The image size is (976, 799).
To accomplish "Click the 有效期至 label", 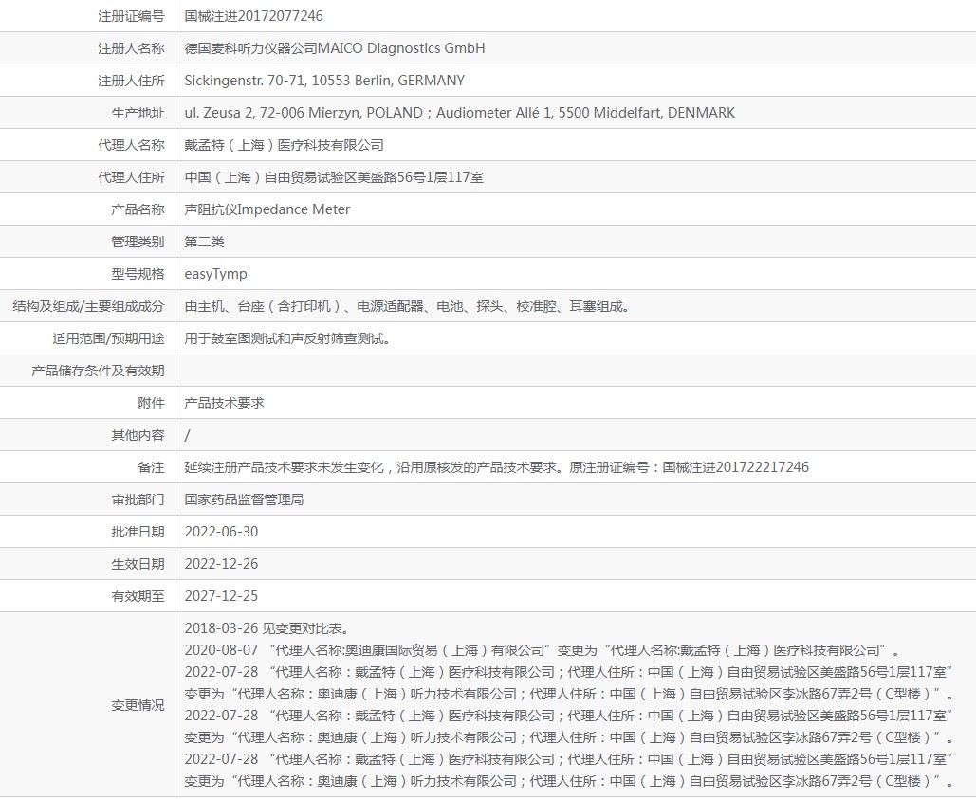I will point(138,596).
